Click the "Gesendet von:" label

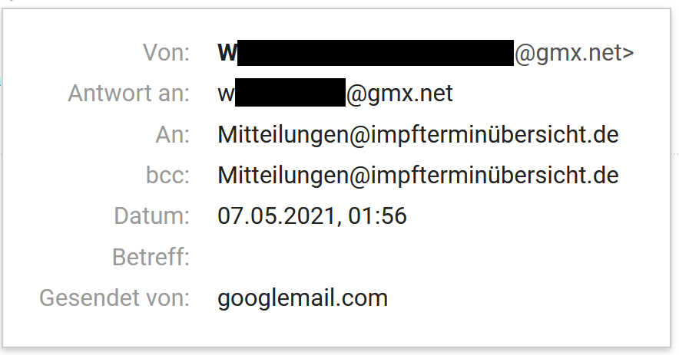pyautogui.click(x=114, y=297)
